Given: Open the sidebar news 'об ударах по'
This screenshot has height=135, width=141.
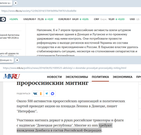Looking at the screenshot, I should 10,53.
